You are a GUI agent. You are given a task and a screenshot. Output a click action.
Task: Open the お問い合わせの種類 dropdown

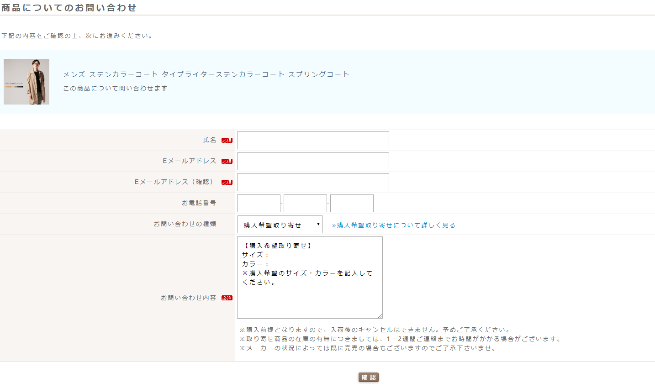point(280,224)
